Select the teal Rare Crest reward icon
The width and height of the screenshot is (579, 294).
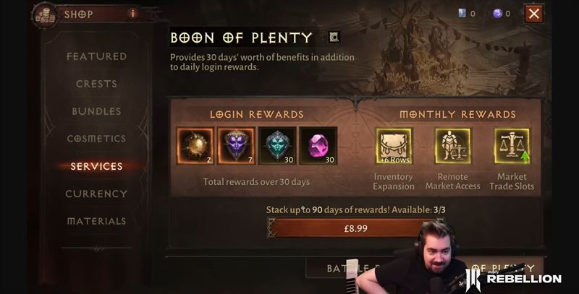point(277,145)
